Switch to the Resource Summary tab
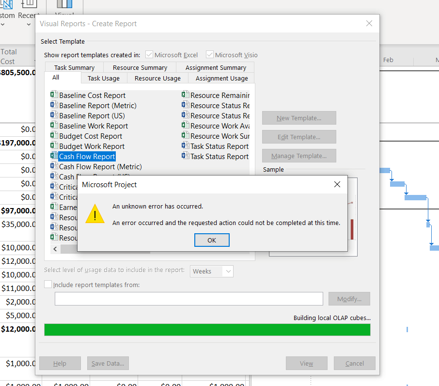This screenshot has height=386, width=439. 140,67
